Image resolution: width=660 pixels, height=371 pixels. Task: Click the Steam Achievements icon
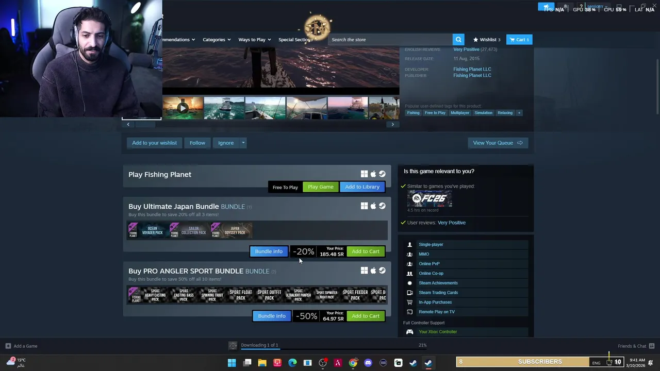pyautogui.click(x=410, y=283)
